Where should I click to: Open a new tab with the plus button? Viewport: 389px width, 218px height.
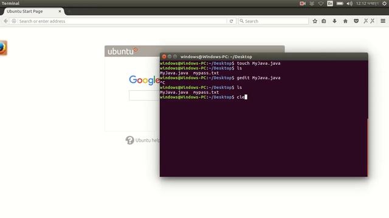tap(69, 12)
